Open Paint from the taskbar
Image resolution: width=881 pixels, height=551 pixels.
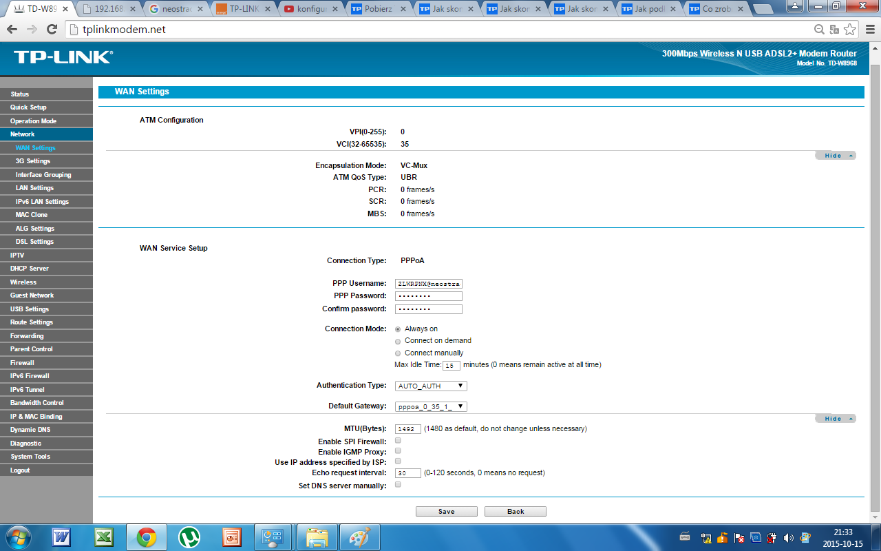[359, 537]
